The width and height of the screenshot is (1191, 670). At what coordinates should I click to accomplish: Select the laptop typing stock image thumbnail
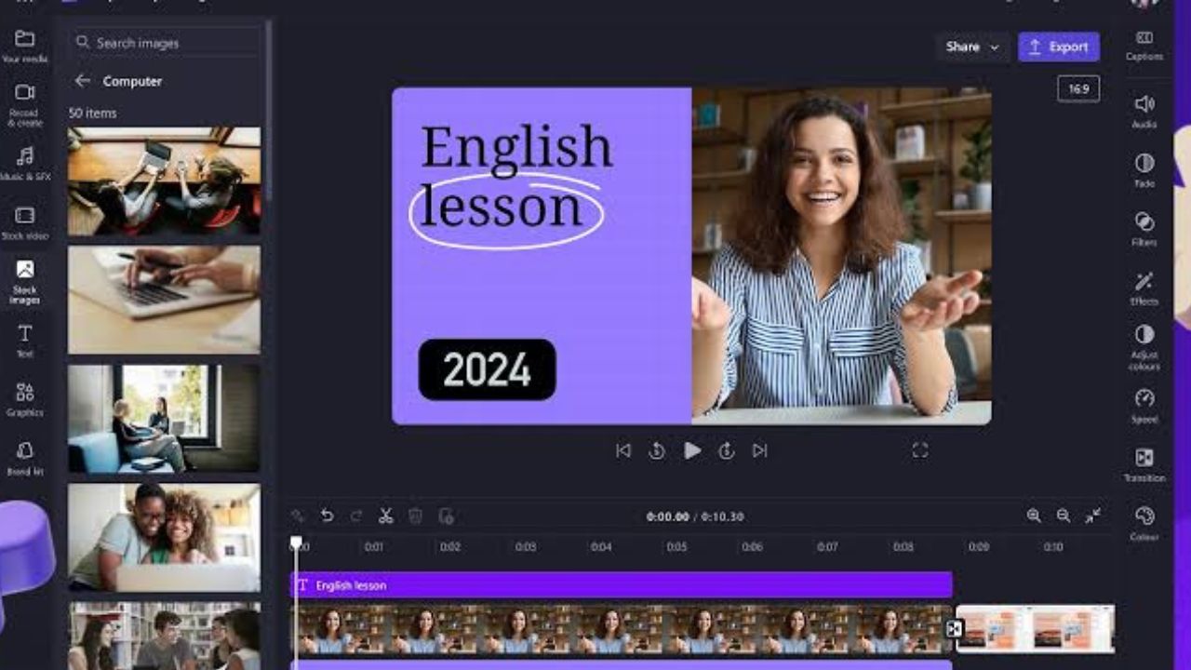click(164, 300)
